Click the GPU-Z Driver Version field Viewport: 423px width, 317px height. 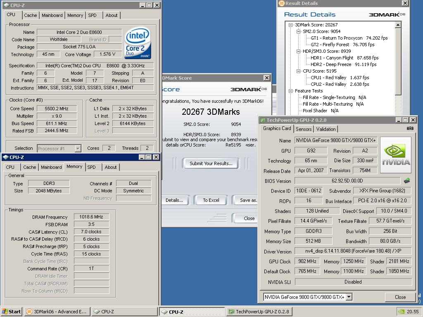click(x=353, y=251)
